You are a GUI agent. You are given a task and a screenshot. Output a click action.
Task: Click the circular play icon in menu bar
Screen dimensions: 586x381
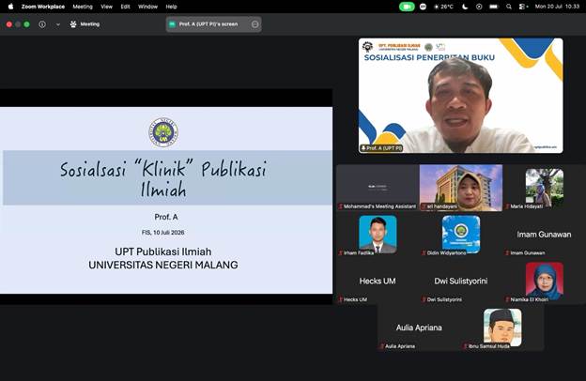479,7
